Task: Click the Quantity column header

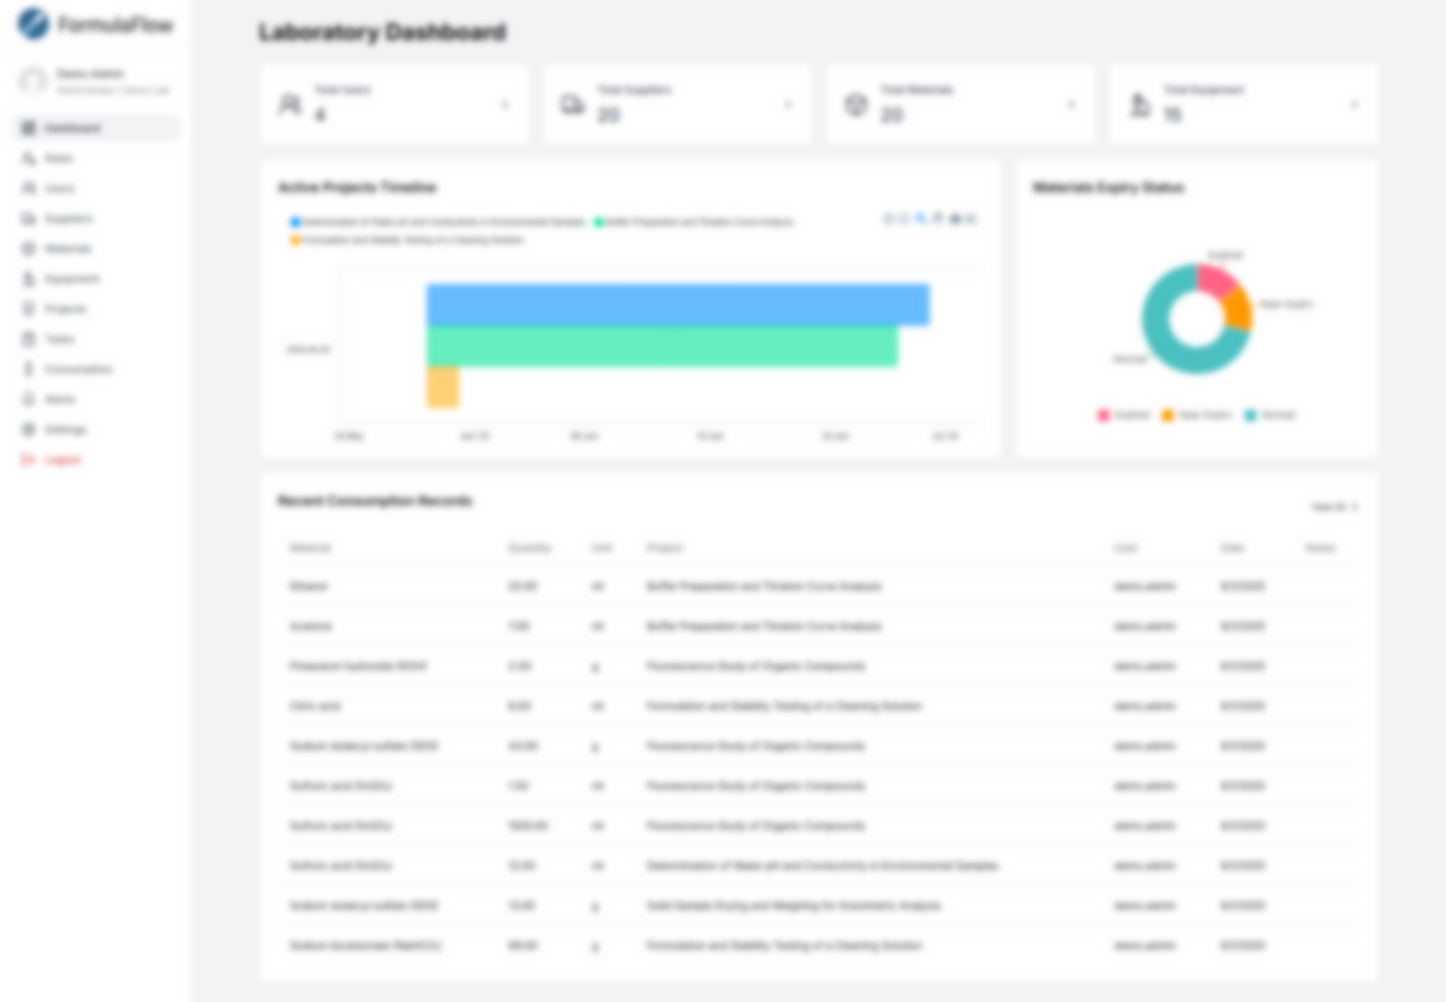Action: pos(529,548)
